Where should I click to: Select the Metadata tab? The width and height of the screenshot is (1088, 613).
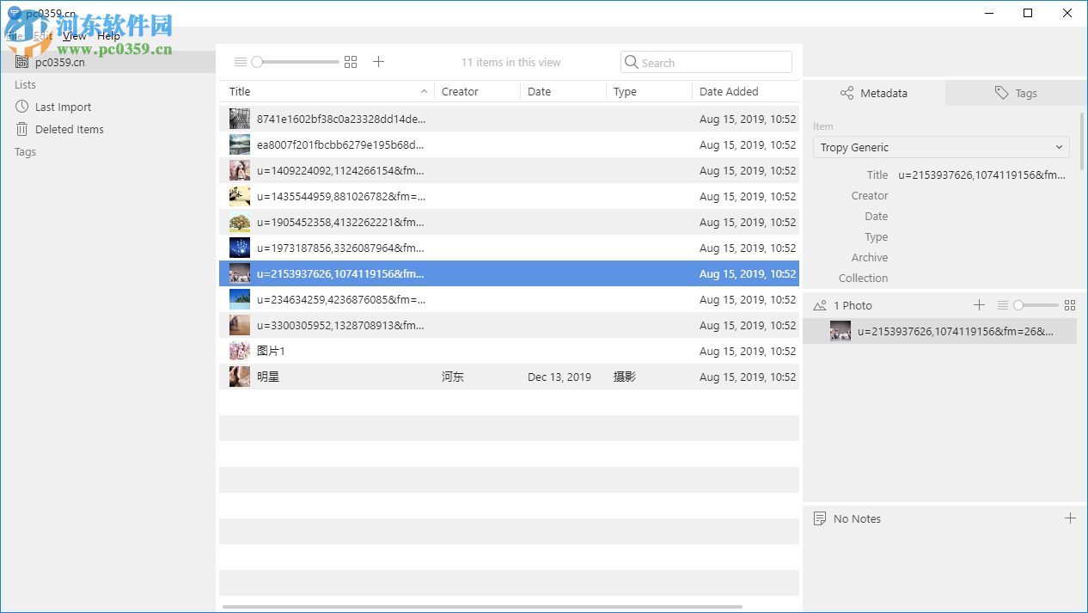coord(873,93)
